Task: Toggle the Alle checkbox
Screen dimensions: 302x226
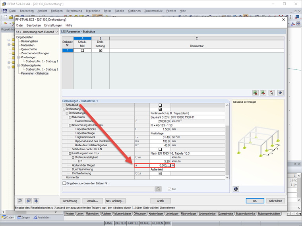Action: 169,189
